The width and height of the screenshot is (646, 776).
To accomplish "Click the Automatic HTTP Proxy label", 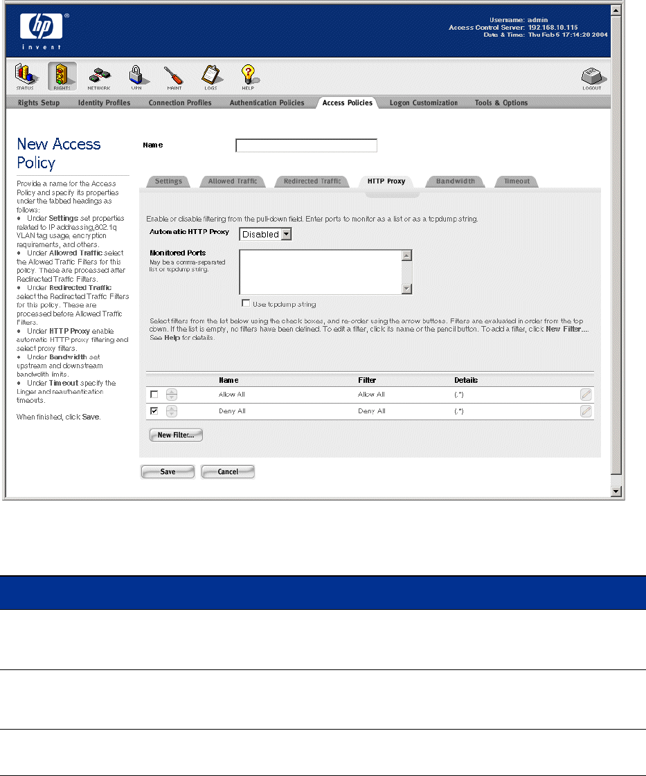I will tap(189, 232).
